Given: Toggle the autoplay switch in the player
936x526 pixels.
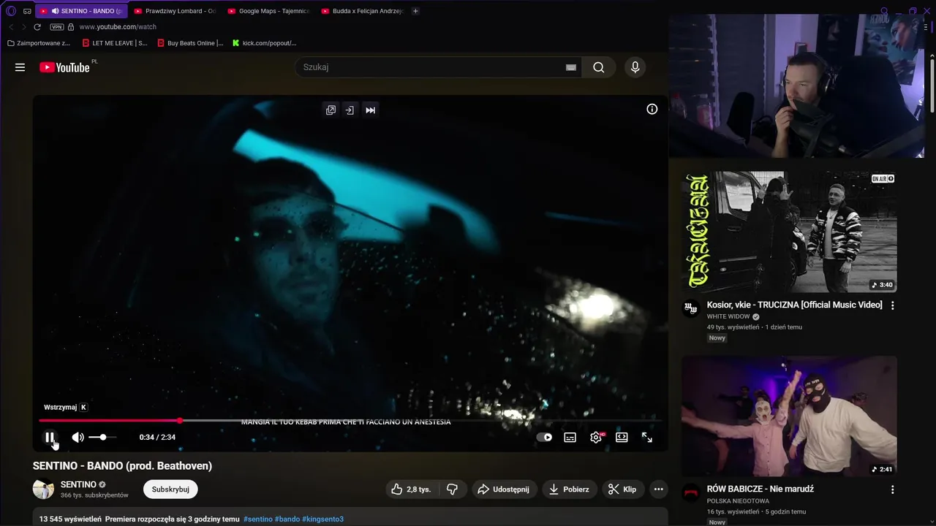Looking at the screenshot, I should (x=545, y=438).
